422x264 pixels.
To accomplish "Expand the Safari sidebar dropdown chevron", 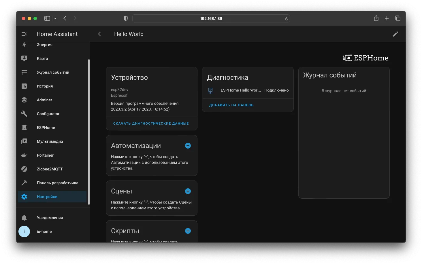I will pyautogui.click(x=55, y=18).
